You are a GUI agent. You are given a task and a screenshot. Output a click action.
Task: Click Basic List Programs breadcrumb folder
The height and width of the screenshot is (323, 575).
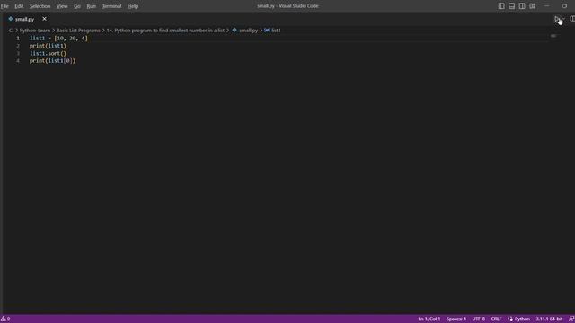78,31
